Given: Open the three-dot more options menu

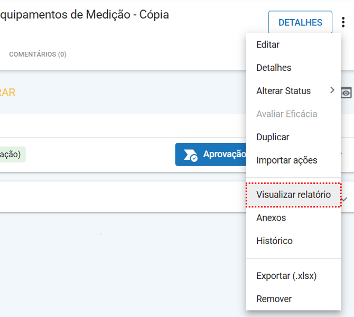Looking at the screenshot, I should [x=343, y=22].
